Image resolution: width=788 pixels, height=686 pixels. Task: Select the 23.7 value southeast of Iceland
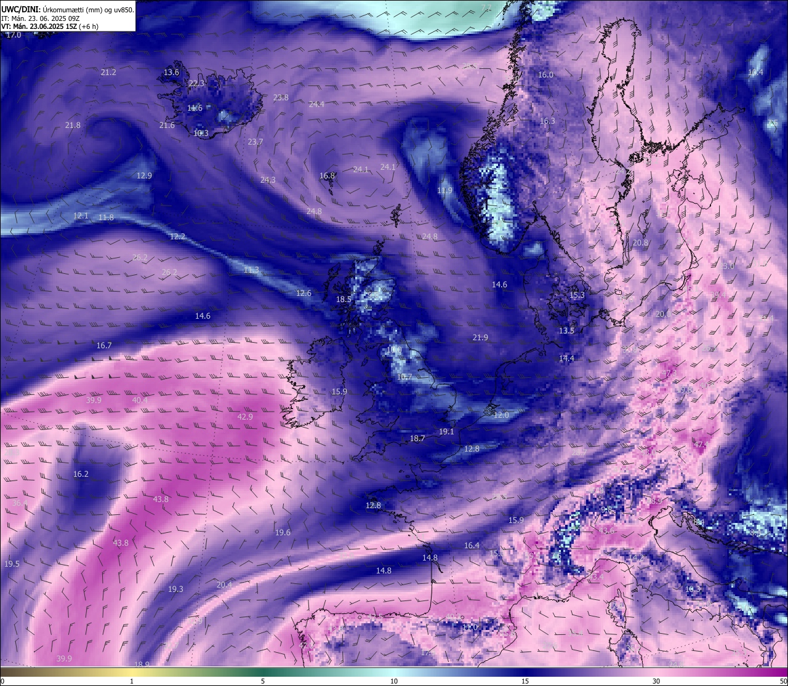255,142
